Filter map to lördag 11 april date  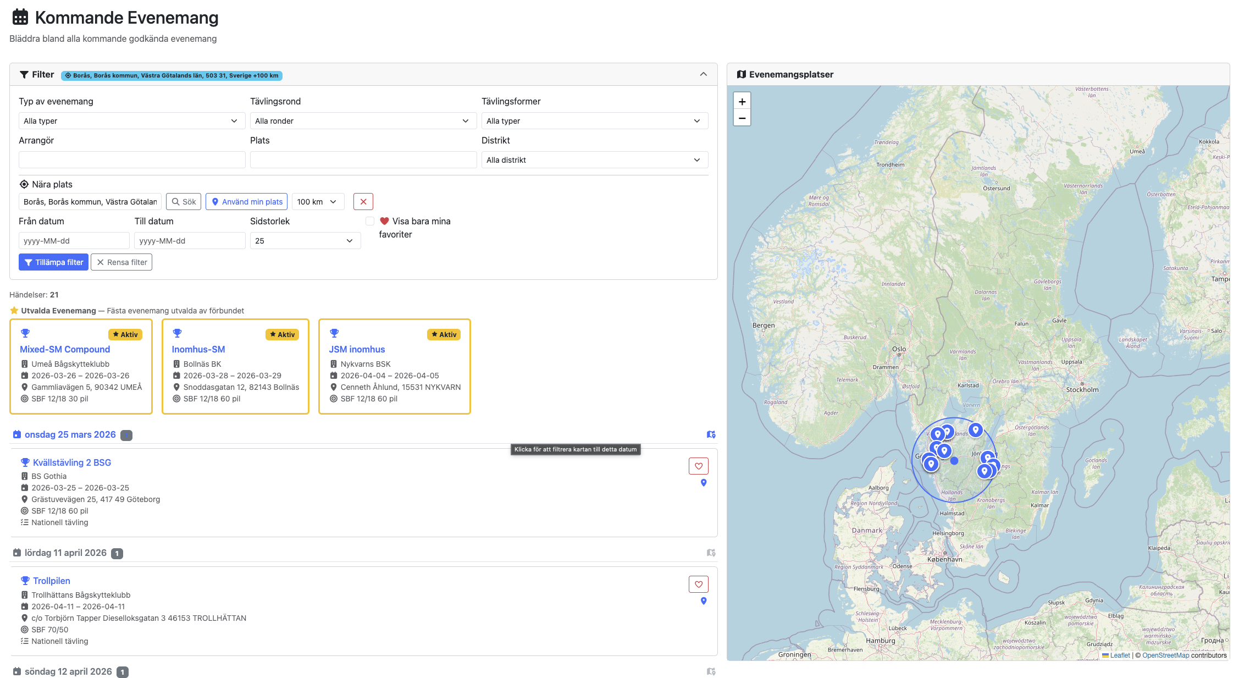[711, 553]
